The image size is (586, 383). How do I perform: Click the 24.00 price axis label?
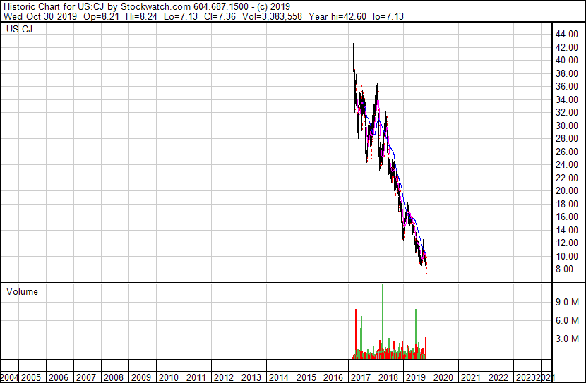tap(566, 165)
